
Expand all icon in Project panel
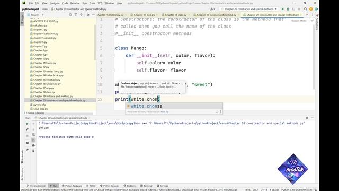click(x=76, y=15)
